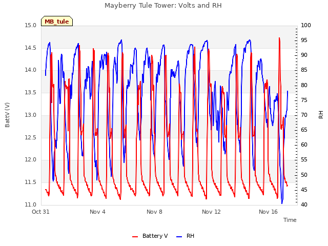The width and height of the screenshot is (328, 246).
Task: Click the blue RH legend swatch
Action: (179, 237)
